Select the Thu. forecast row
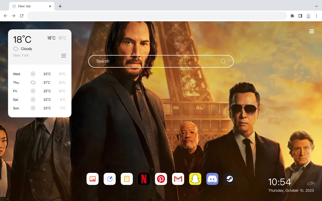322x201 pixels. pyautogui.click(x=40, y=82)
